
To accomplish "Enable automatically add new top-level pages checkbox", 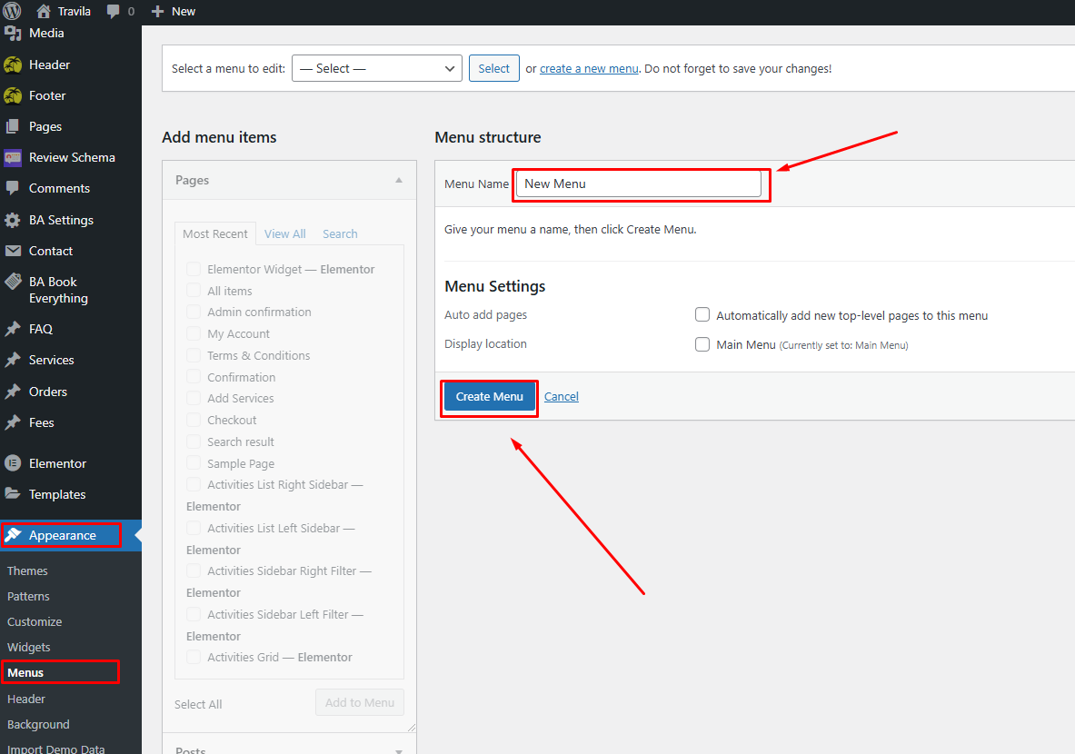I will pyautogui.click(x=702, y=315).
